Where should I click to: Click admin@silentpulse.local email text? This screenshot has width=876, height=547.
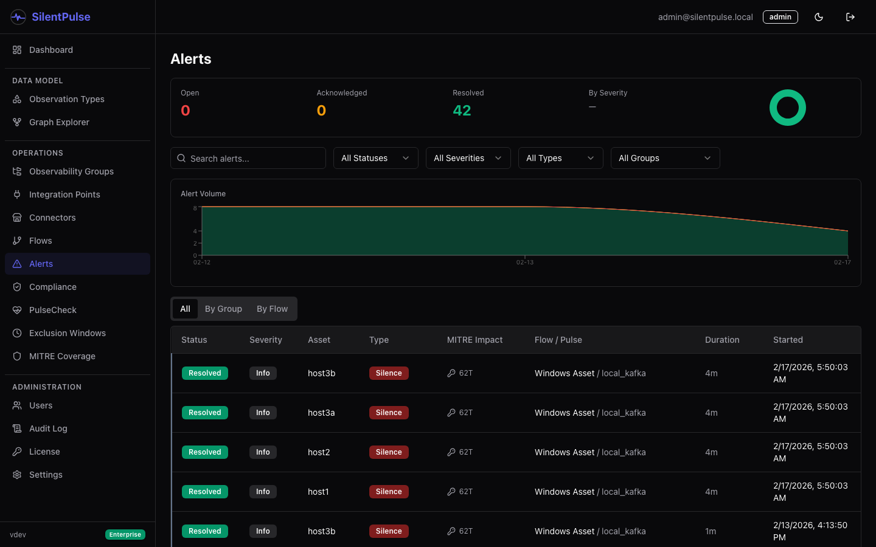pos(706,17)
